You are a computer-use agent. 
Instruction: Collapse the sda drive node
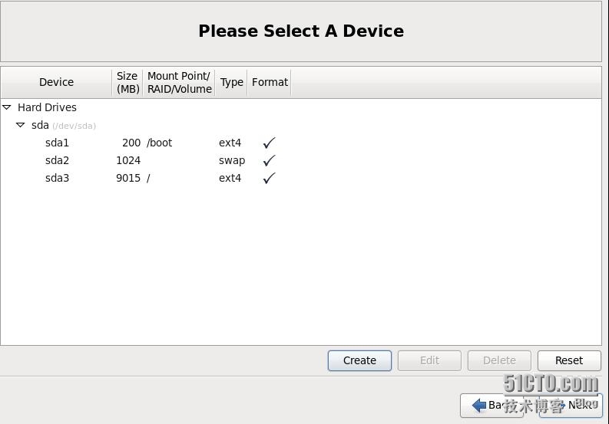[x=21, y=125]
